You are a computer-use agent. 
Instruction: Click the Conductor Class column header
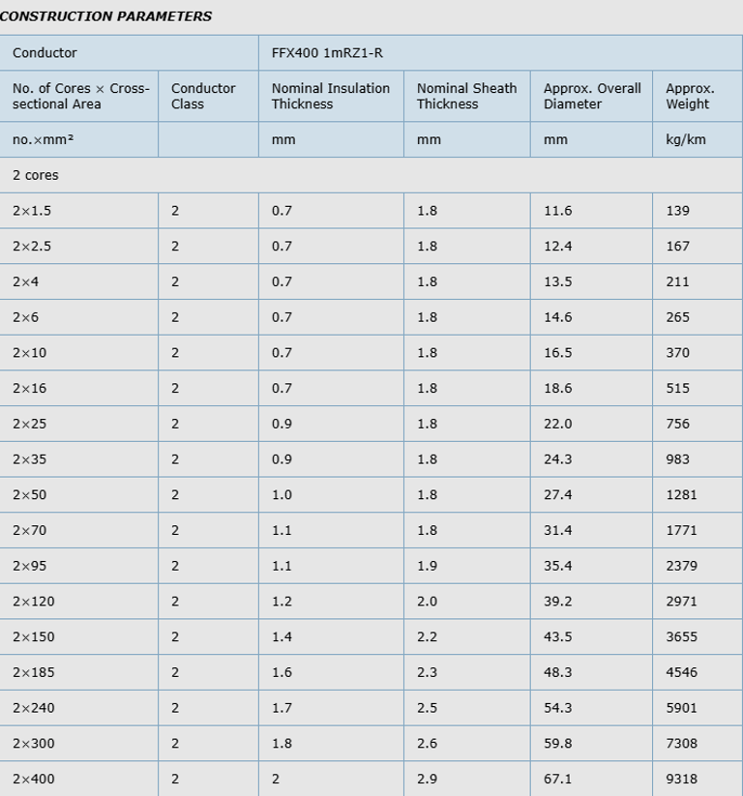[x=203, y=96]
